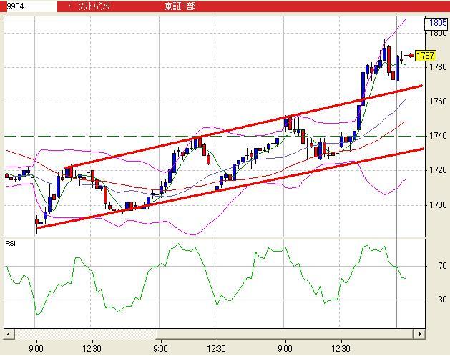This screenshot has height=356, width=450.
Task: Click the 1700 price axis label
Action: (438, 204)
